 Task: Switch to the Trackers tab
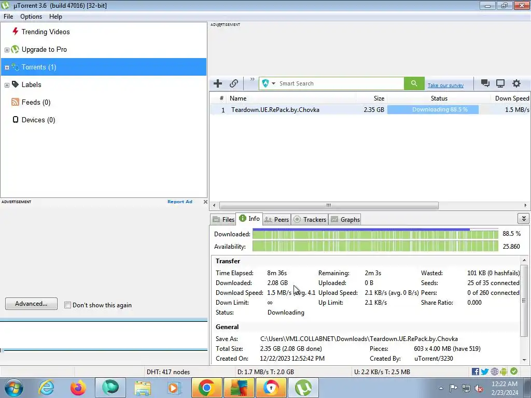tap(310, 219)
